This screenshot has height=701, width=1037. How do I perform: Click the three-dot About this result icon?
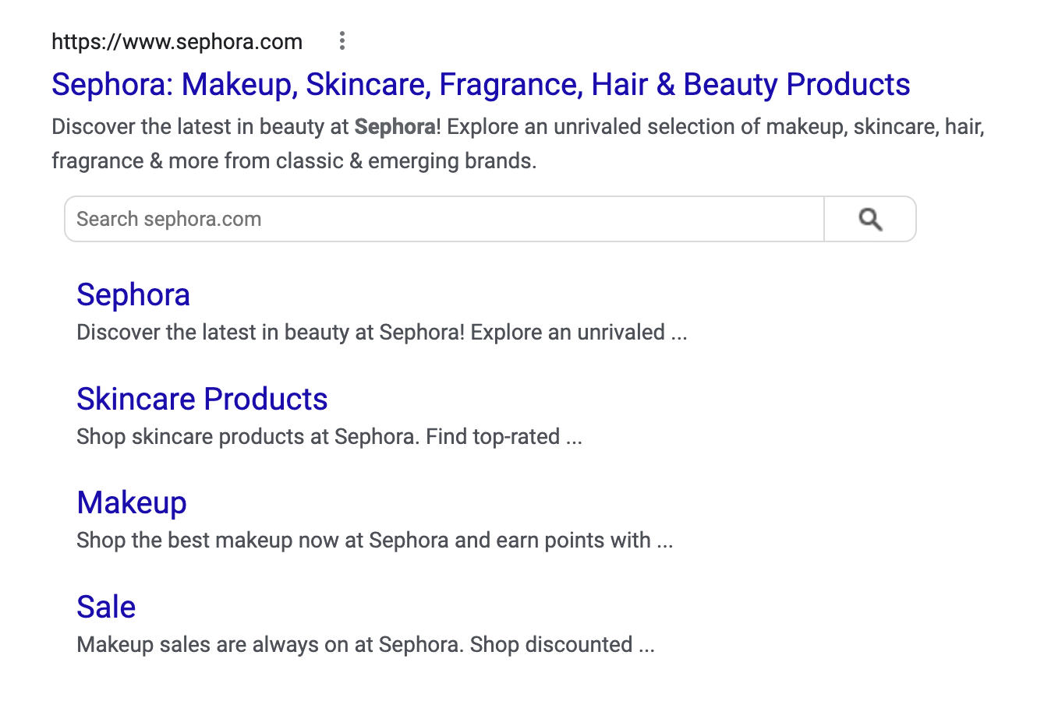tap(342, 41)
